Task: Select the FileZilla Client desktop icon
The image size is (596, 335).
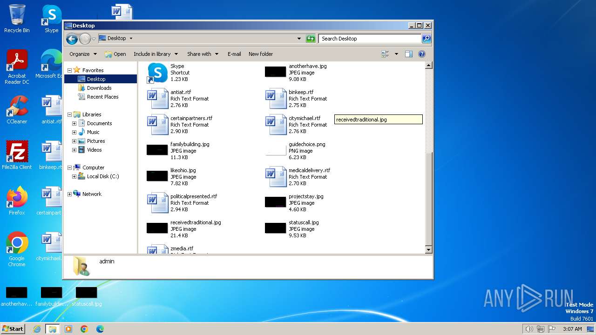Action: pyautogui.click(x=17, y=155)
